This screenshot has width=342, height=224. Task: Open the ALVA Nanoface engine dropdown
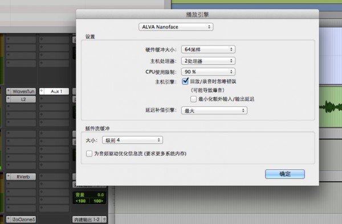[176, 27]
